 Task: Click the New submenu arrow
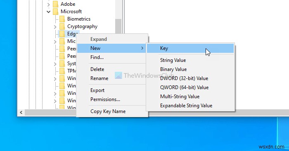coord(142,48)
